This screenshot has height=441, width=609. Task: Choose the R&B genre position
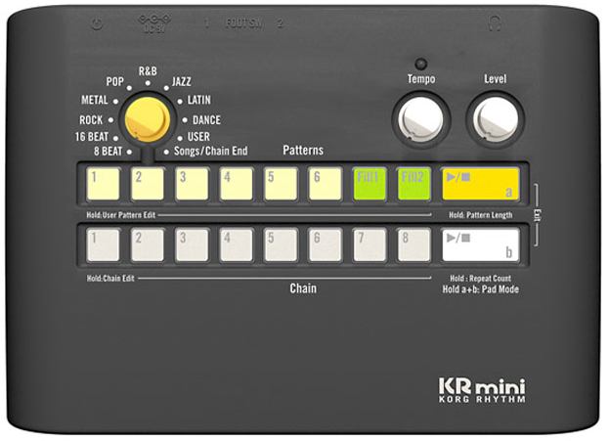[148, 71]
